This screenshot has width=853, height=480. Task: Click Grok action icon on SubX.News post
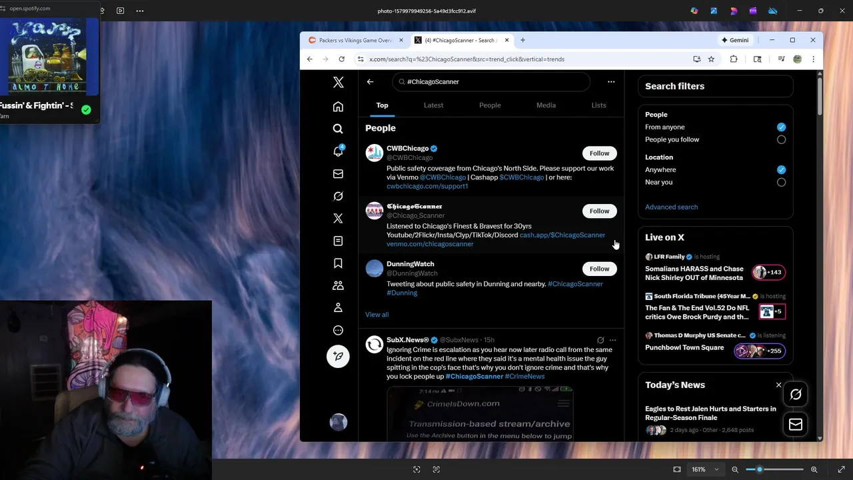click(x=600, y=340)
